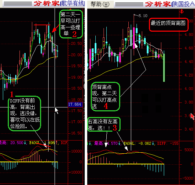The image size is (195, 185).
Task: Click the 分析家 陕国投A window title
Action: 170,4
